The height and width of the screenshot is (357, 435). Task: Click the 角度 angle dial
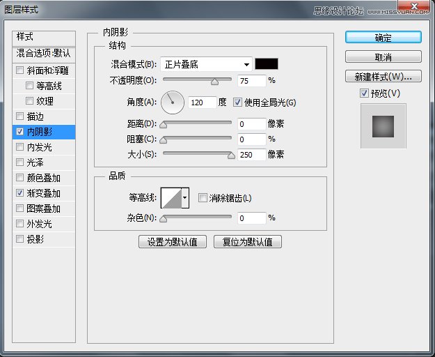pos(173,102)
